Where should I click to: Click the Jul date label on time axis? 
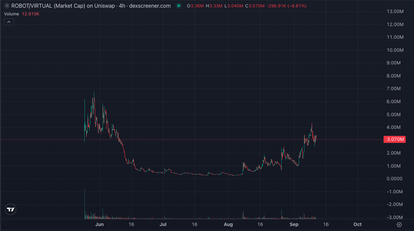(x=163, y=224)
